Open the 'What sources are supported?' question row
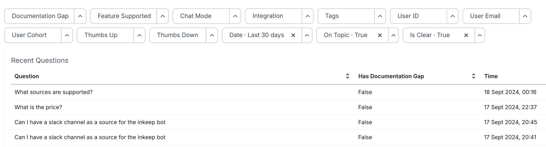Image resolution: width=546 pixels, height=147 pixels. pos(54,92)
